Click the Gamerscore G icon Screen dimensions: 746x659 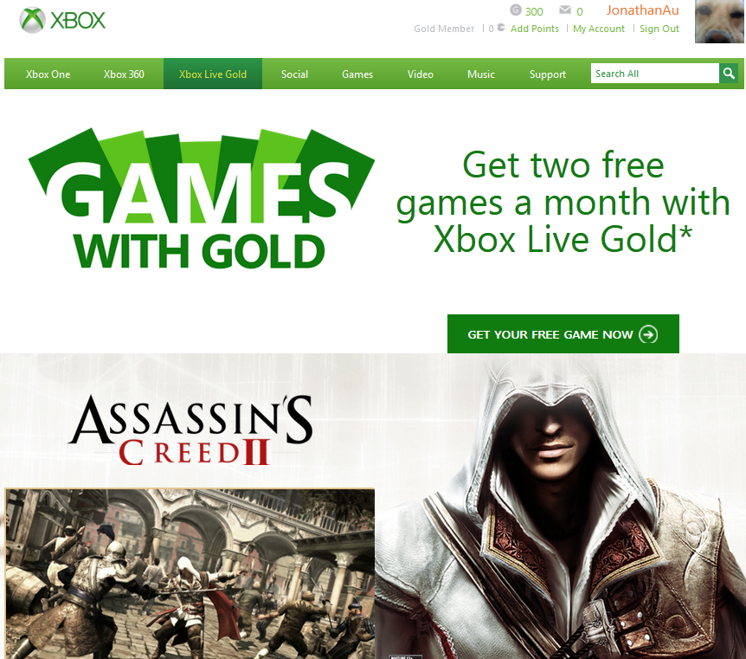516,10
